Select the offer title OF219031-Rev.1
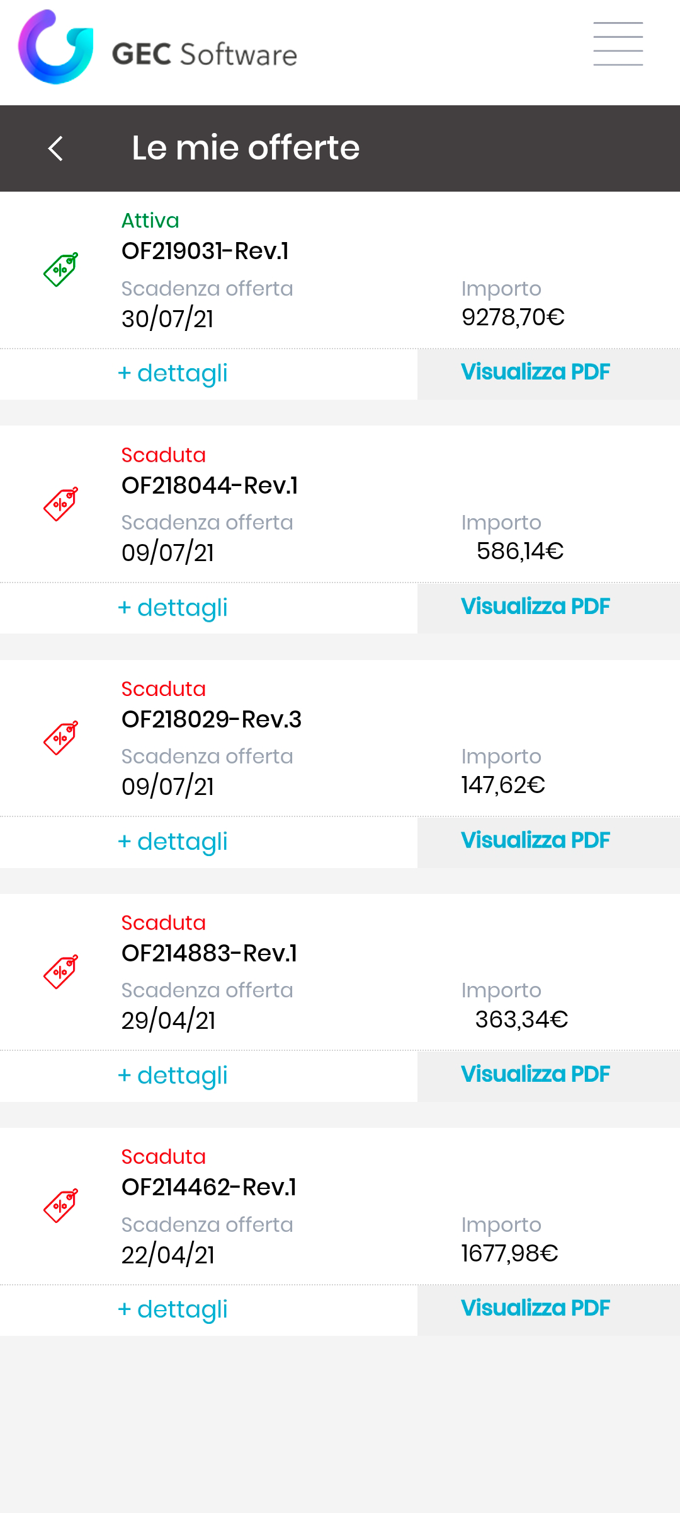The image size is (680, 1513). coord(205,252)
